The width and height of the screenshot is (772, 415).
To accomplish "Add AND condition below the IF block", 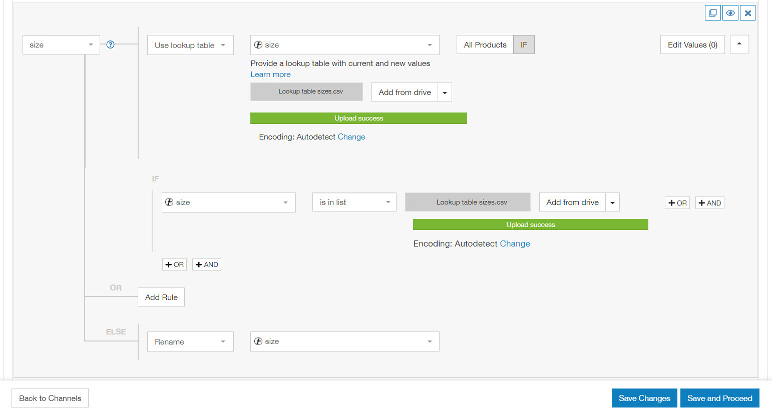I will pyautogui.click(x=207, y=264).
